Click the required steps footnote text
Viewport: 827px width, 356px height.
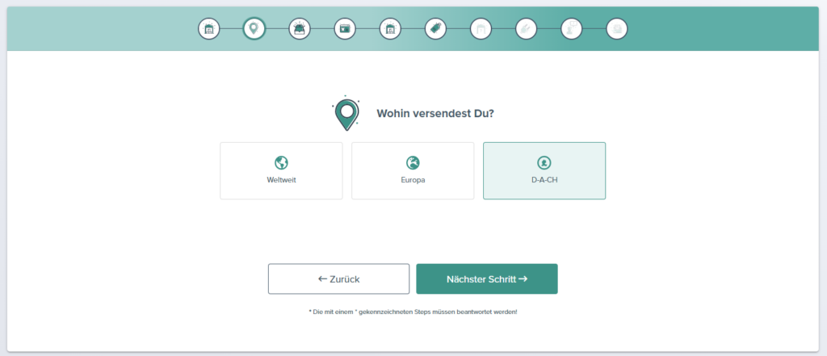[x=413, y=312]
